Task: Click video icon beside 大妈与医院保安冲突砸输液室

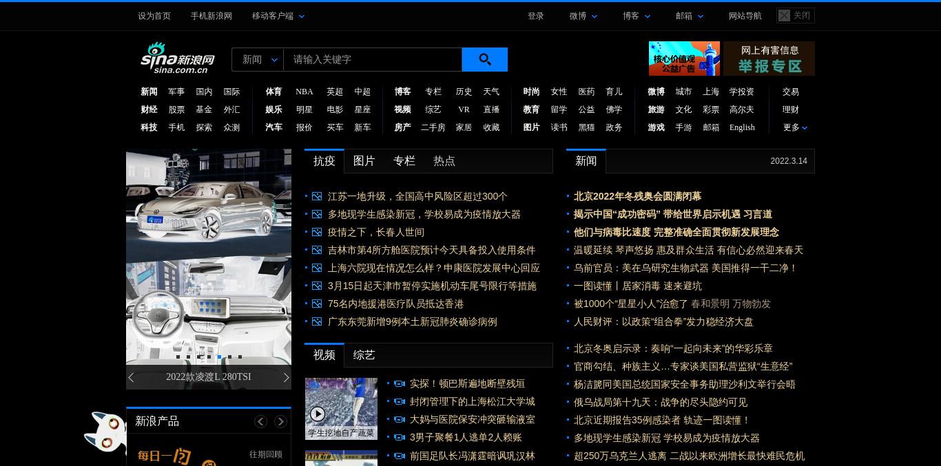Action: pos(399,419)
